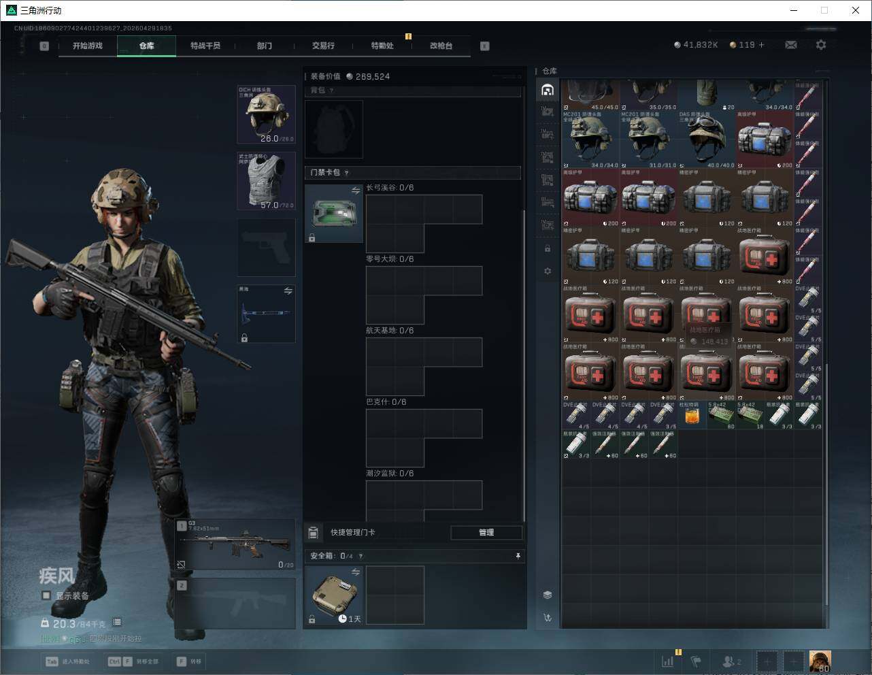This screenshot has height=675, width=872.
Task: Click the 进入特勤处 shortcut button
Action: point(67,661)
